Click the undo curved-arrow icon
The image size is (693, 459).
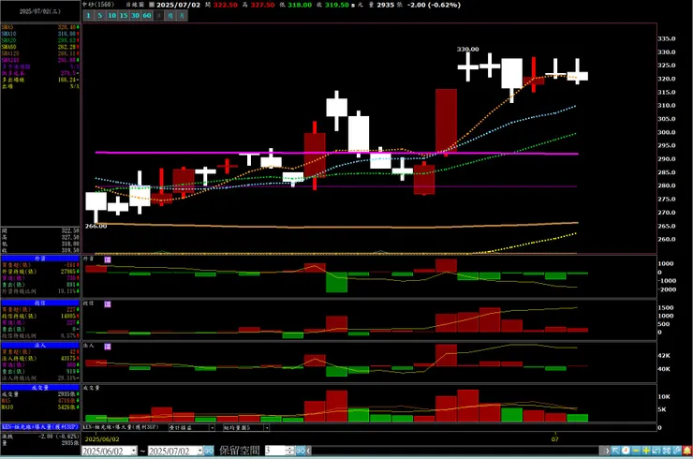[656, 451]
